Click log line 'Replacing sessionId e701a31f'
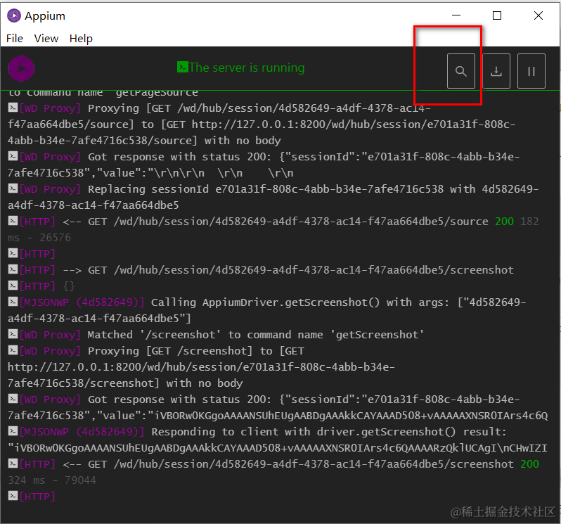This screenshot has width=561, height=524. coord(273,197)
